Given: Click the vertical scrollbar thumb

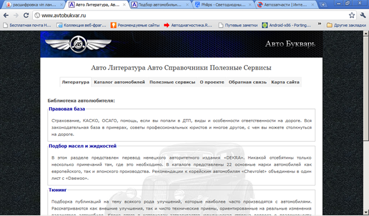Looking at the screenshot, I should [x=366, y=88].
